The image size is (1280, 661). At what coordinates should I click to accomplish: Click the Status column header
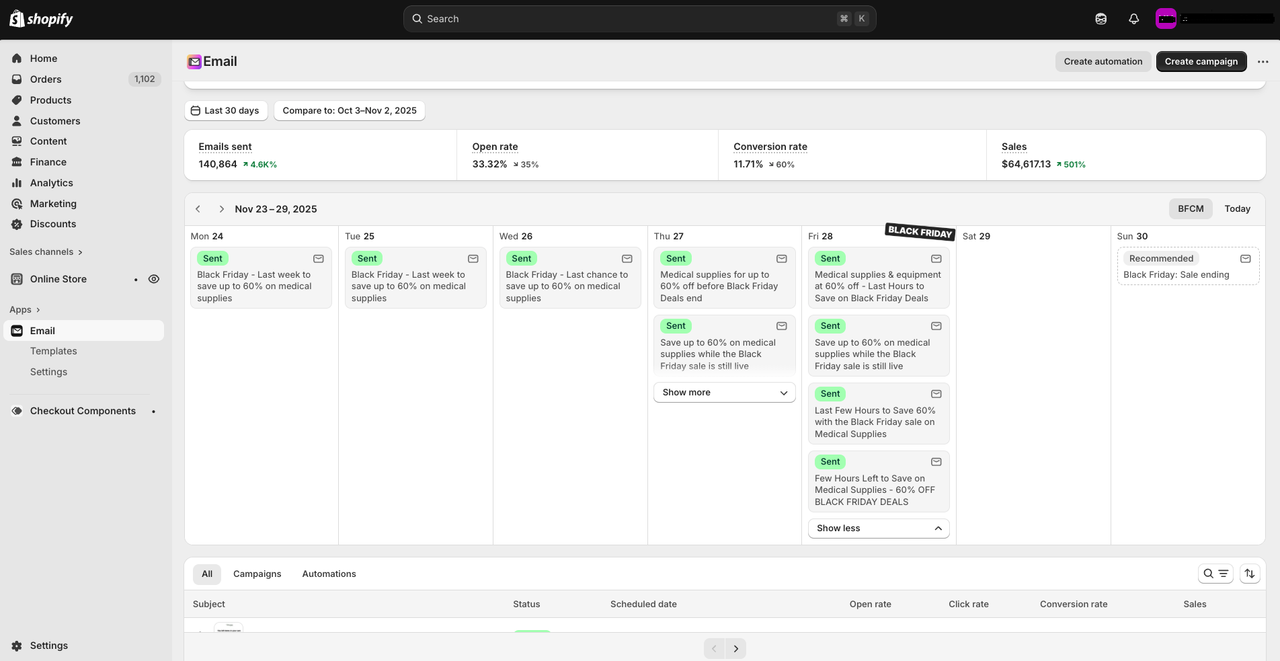pos(526,605)
